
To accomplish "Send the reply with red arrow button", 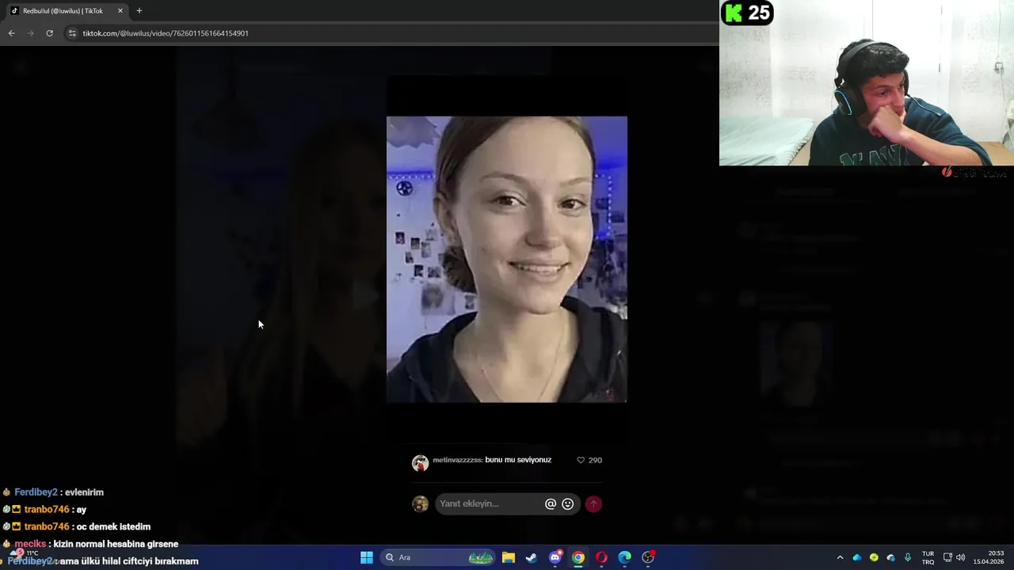I will 593,503.
